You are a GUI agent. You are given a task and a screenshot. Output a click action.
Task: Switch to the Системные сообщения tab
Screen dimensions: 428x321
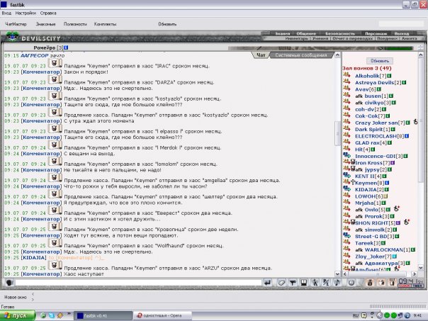coord(300,55)
